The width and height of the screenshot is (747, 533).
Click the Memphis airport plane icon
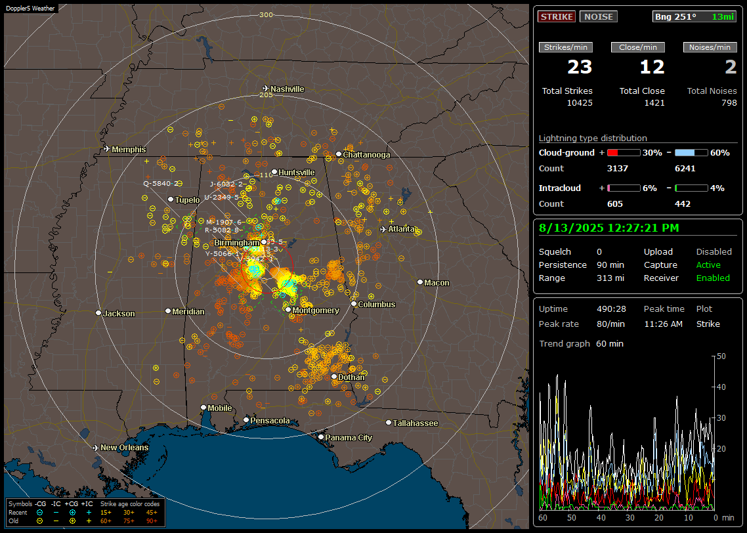coord(107,149)
